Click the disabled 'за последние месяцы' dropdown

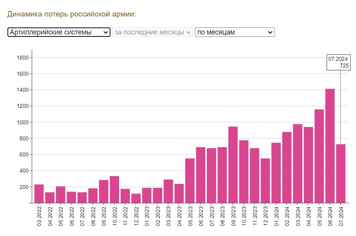tap(153, 32)
